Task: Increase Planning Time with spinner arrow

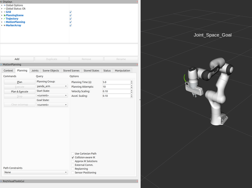Action: click(x=132, y=81)
